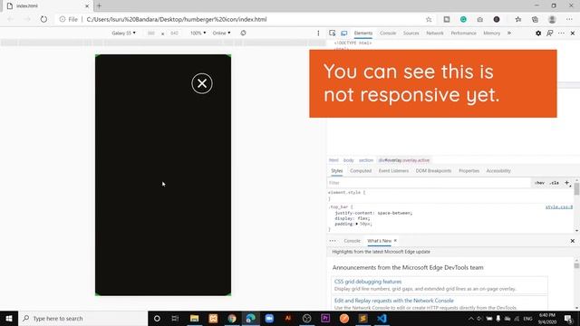Open the browser Settings and more menu
The width and height of the screenshot is (580, 326).
coord(569,19)
